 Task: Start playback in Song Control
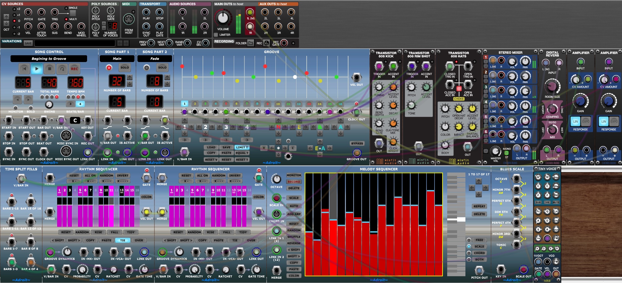(37, 69)
